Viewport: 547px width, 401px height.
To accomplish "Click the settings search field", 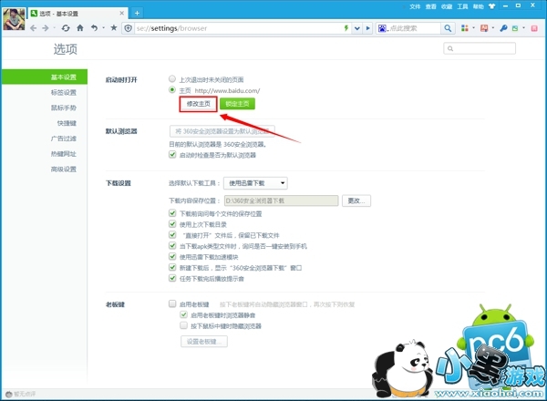I will pos(480,48).
